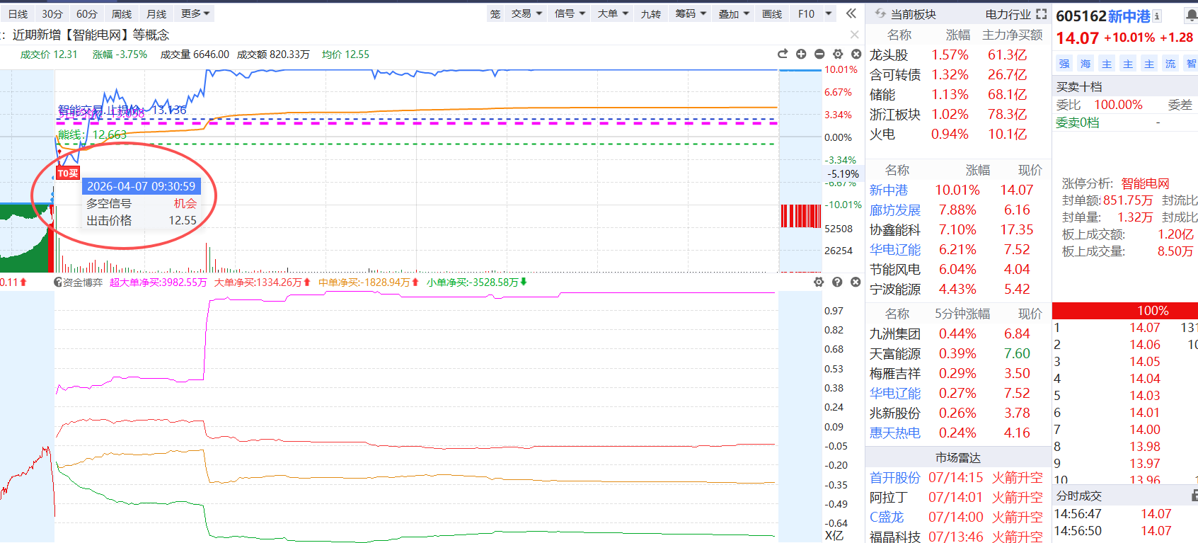The height and width of the screenshot is (543, 1198).
Task: Open the 廊坊发展 stock link
Action: (895, 210)
